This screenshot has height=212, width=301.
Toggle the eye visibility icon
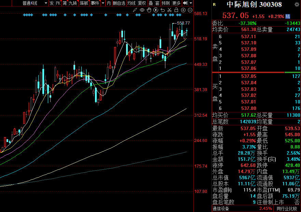(142, 10)
